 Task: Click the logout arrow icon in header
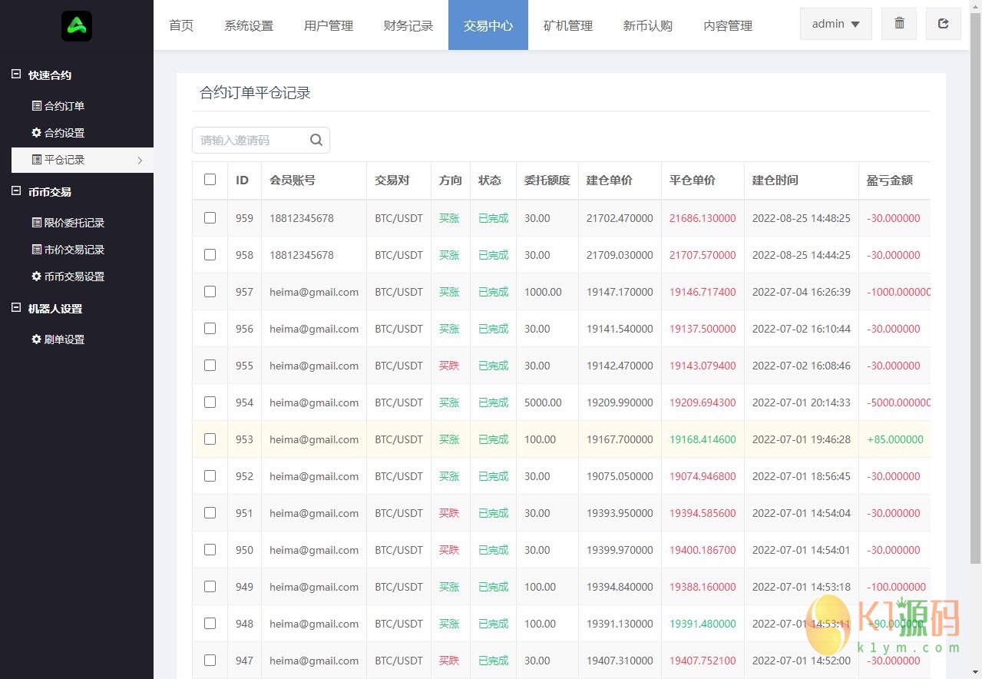[x=944, y=24]
